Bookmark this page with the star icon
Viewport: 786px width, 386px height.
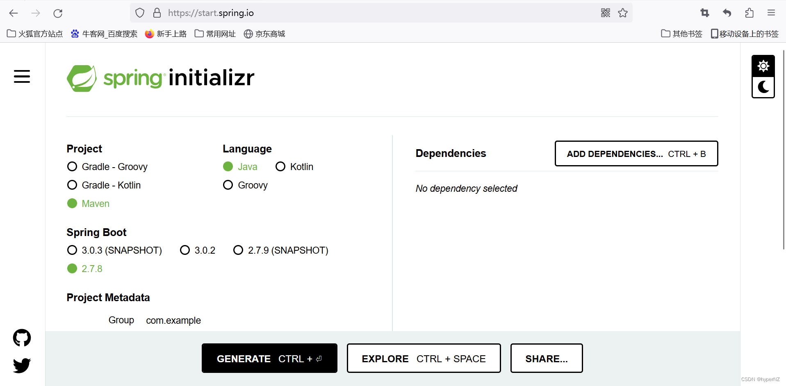623,13
